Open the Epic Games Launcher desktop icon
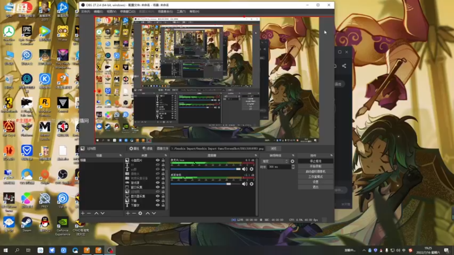The width and height of the screenshot is (454, 255). 27,35
